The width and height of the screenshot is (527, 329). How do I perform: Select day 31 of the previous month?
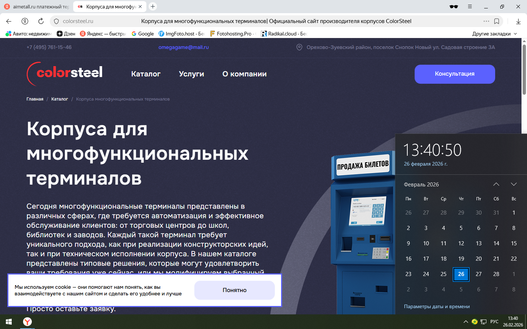click(x=496, y=213)
